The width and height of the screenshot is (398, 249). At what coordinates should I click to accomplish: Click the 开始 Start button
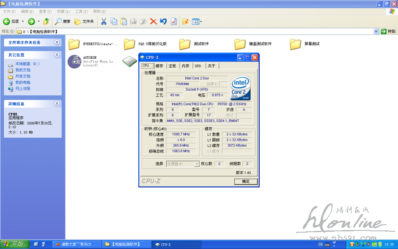[x=14, y=244]
